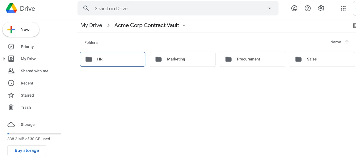Viewport: 356px width, 164px height.
Task: Expand the My Drive tree arrow
Action: tap(4, 59)
